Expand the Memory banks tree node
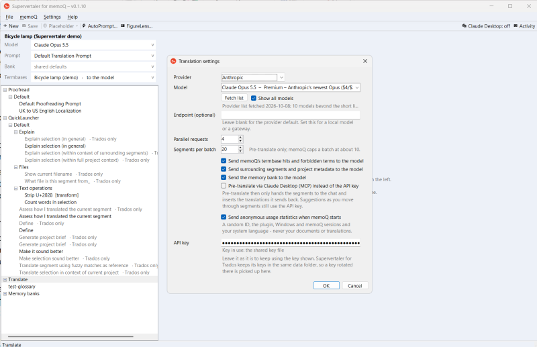The image size is (537, 347). [5, 293]
